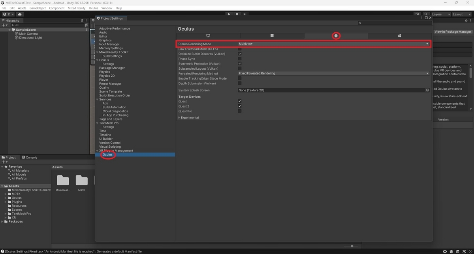The height and width of the screenshot is (254, 474).
Task: Select the All Materials saved search
Action: (x=20, y=171)
